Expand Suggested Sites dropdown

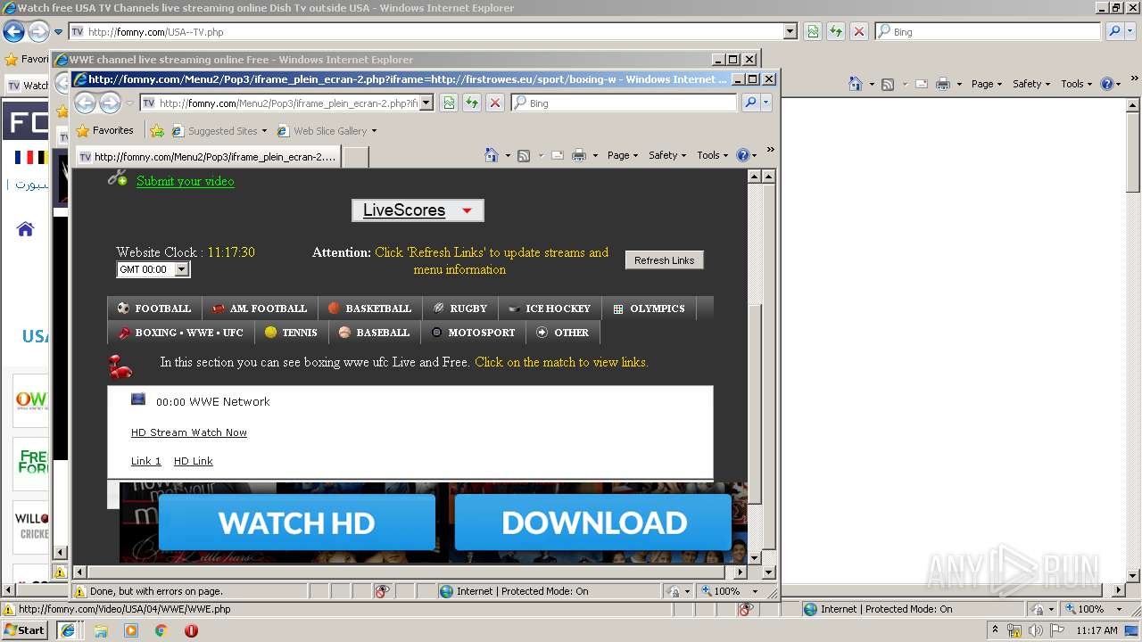click(x=264, y=131)
